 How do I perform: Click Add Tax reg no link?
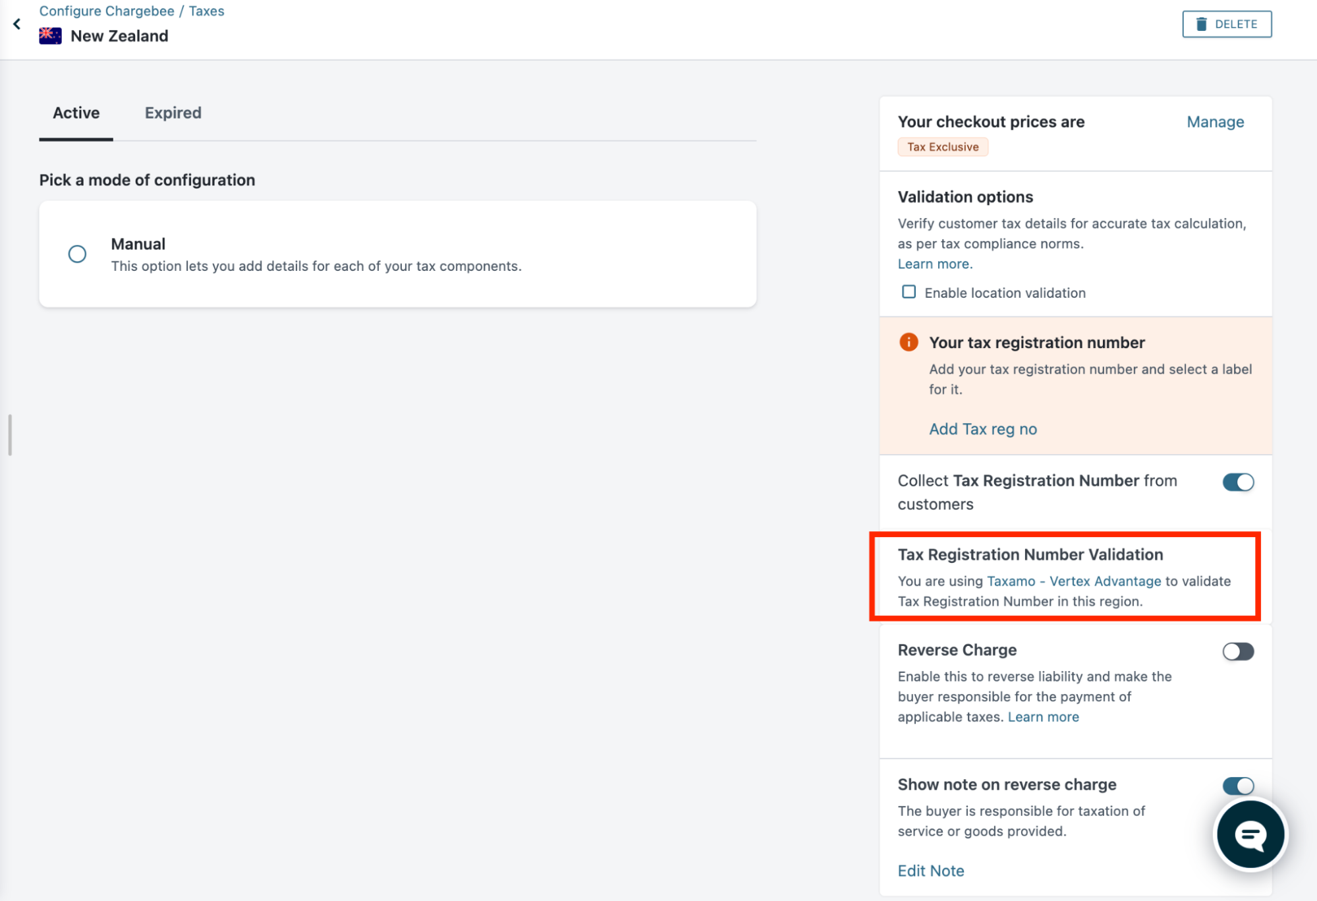point(982,429)
